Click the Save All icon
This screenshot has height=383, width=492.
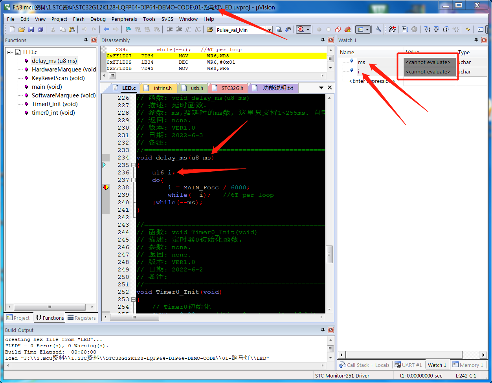[x=40, y=29]
